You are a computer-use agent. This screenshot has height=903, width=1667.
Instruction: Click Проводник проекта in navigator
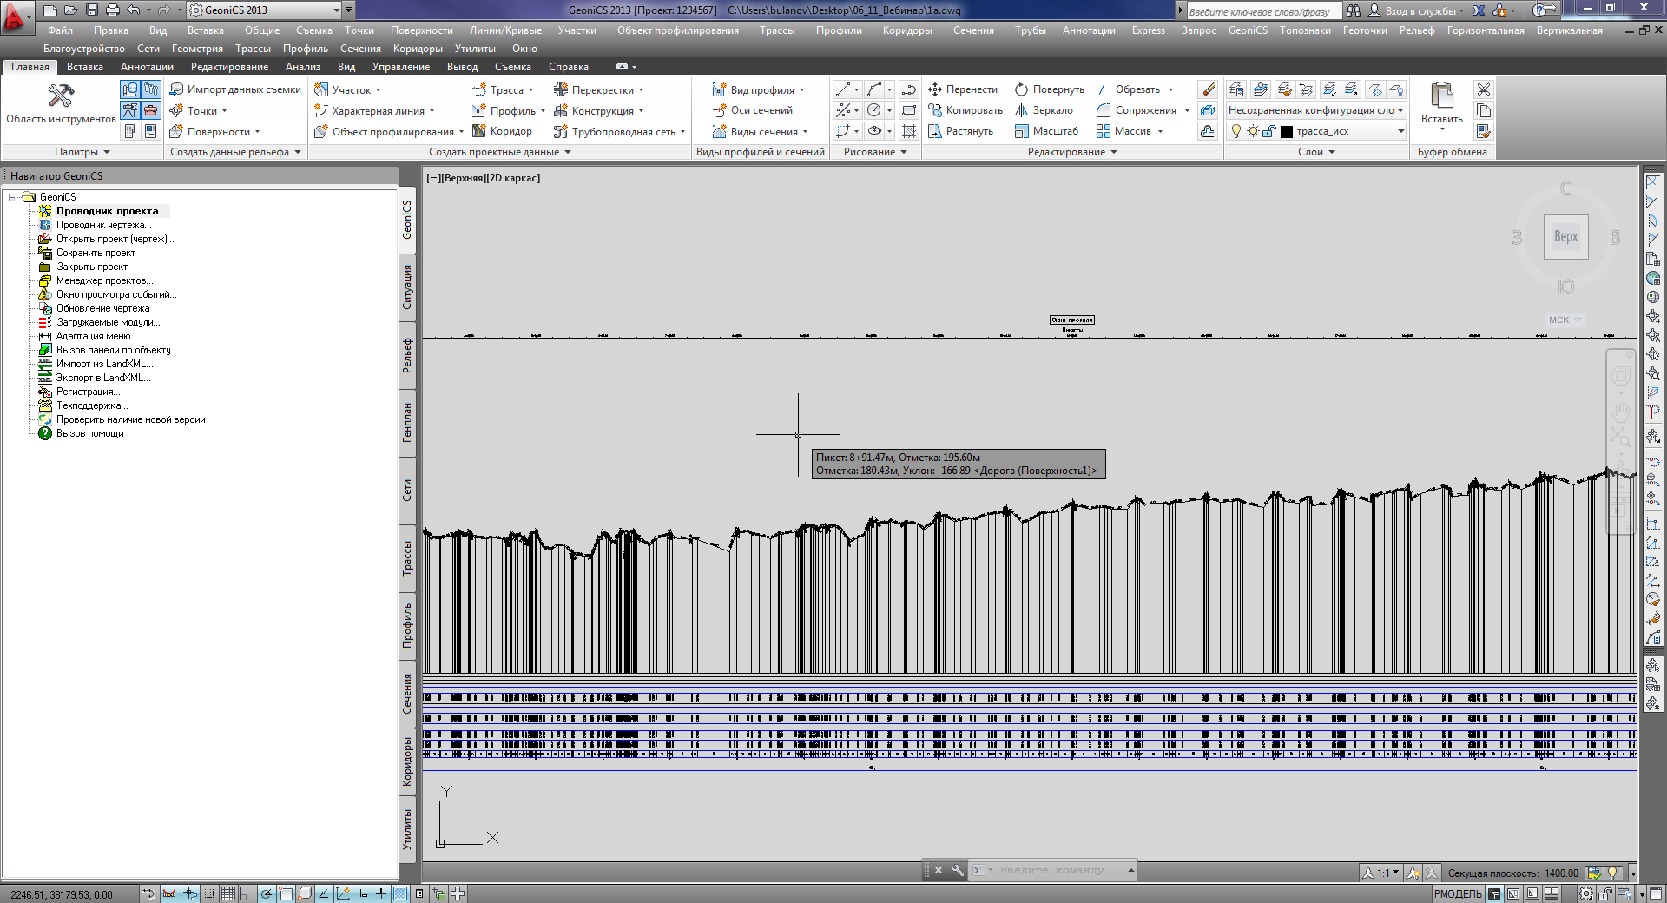[112, 211]
